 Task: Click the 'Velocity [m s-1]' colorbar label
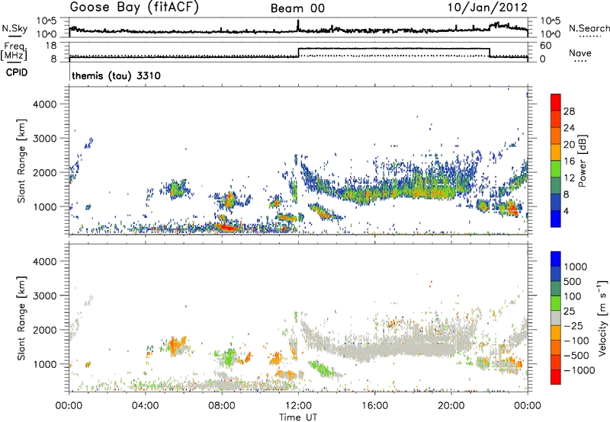[603, 318]
